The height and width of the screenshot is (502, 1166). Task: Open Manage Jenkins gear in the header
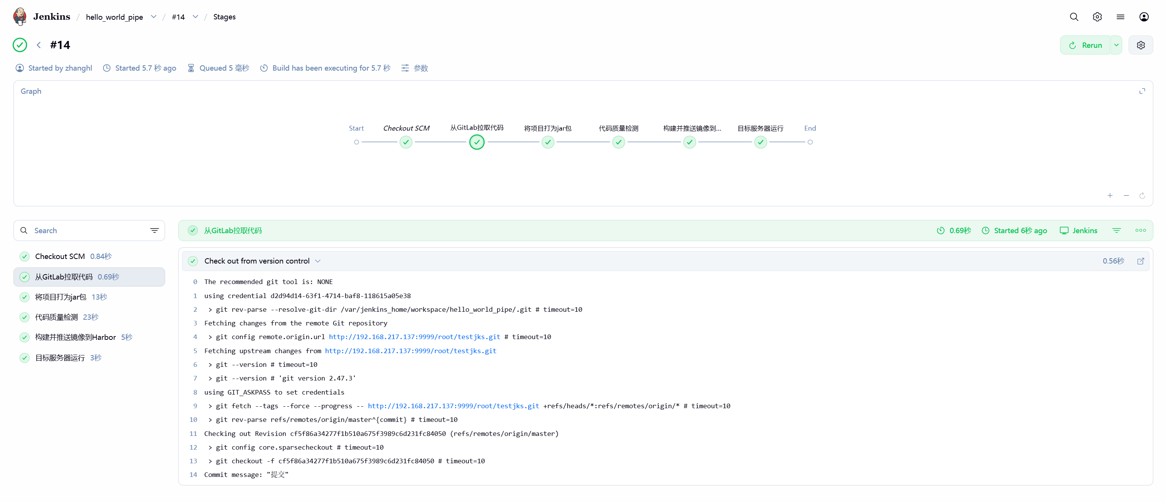pos(1097,17)
